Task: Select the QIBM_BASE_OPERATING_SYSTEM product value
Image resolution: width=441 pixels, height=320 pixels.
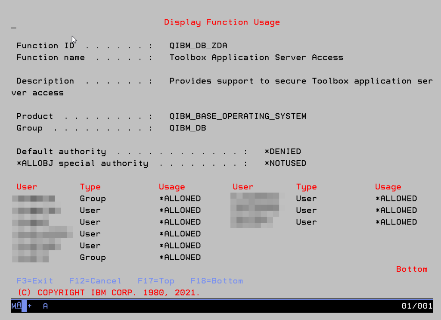Action: [238, 116]
